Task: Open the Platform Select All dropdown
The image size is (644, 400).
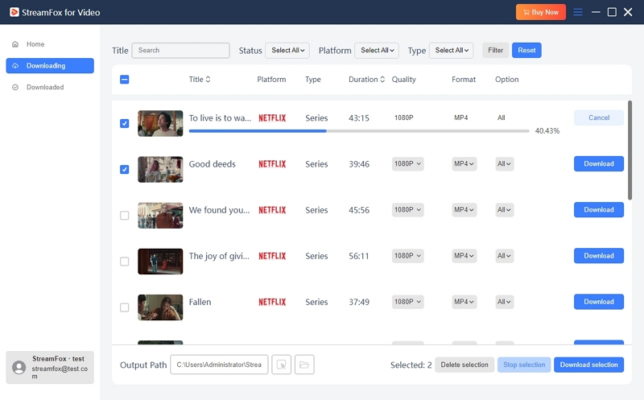Action: (x=377, y=50)
